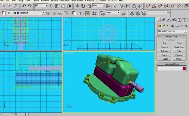This screenshot has width=189, height=116.
Task: Open the Schematic View icon
Action: [x=87, y=13]
